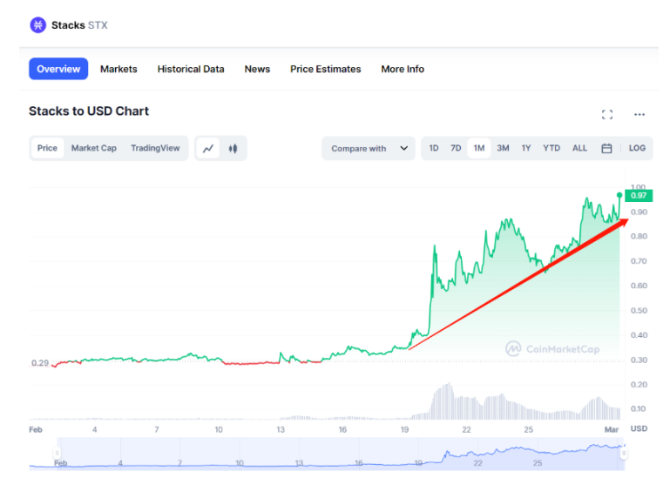Set chart range to 1Y
This screenshot has height=485, width=670.
pyautogui.click(x=526, y=148)
